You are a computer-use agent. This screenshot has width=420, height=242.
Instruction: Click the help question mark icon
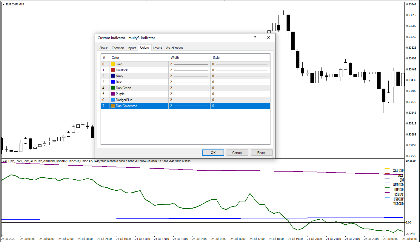[x=255, y=38]
